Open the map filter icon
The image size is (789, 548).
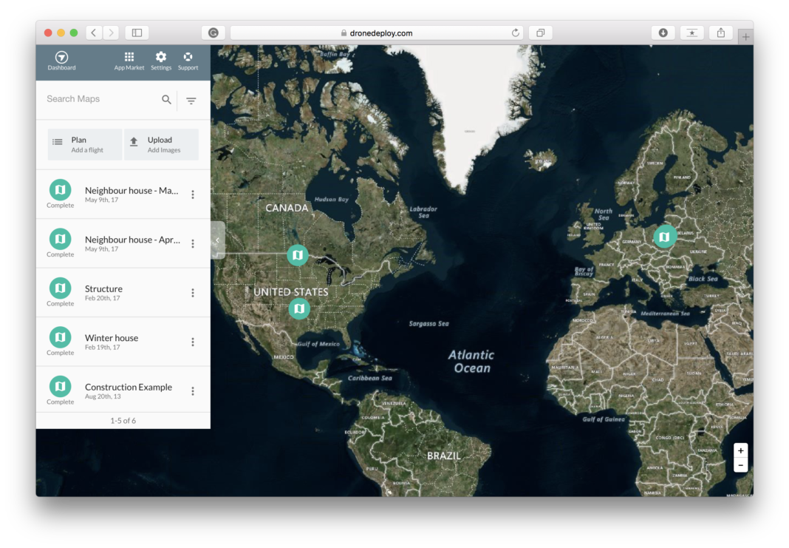[191, 101]
